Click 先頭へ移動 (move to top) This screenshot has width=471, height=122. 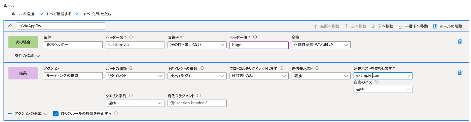326,26
